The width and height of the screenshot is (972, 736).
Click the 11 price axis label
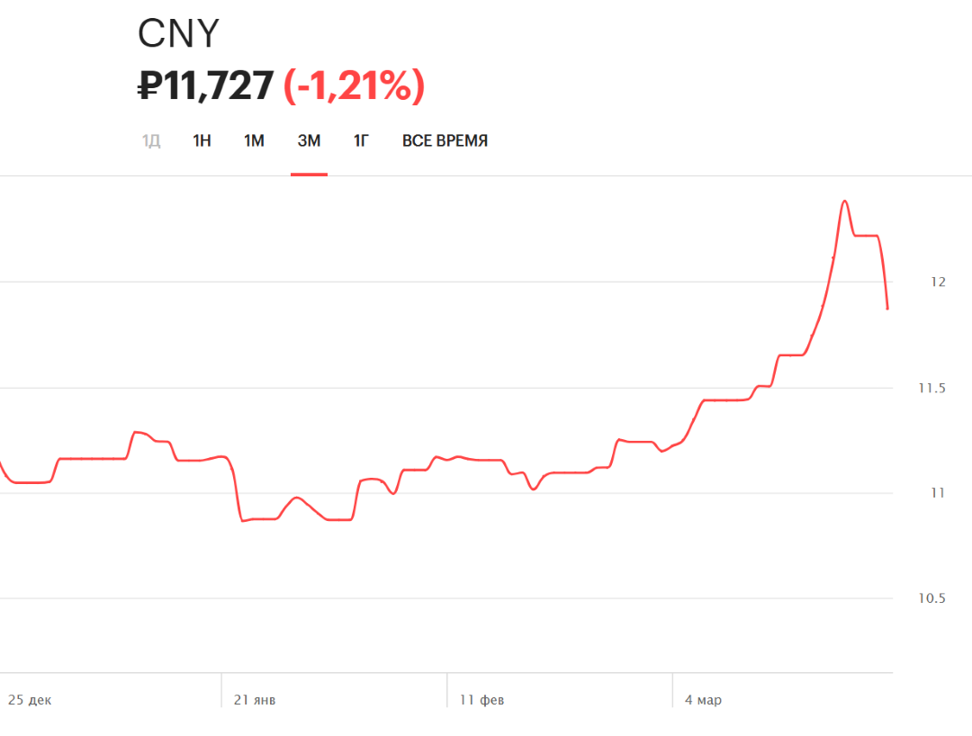939,493
